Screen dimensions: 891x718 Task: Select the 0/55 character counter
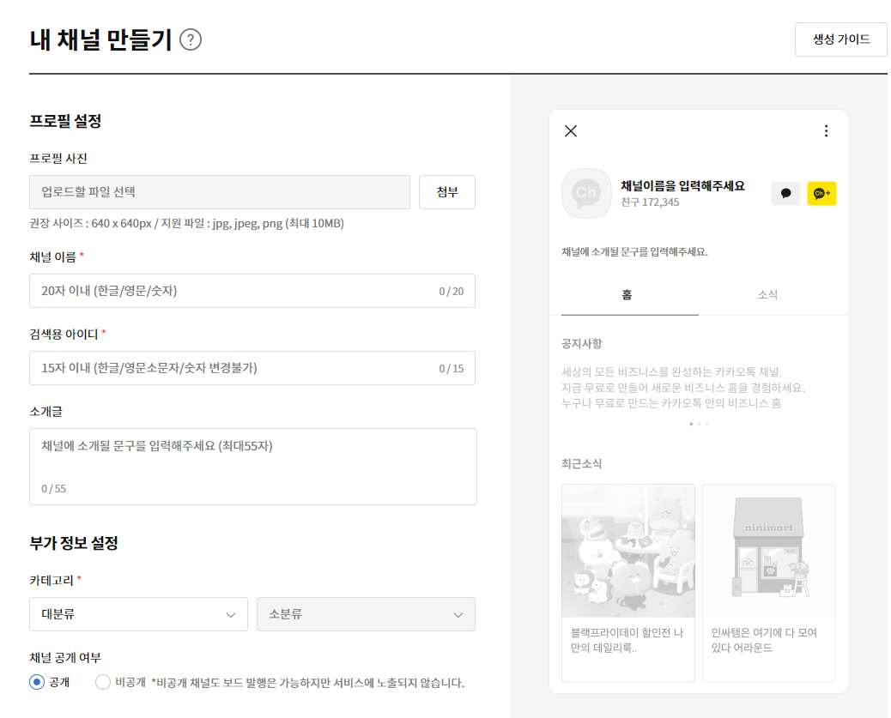[53, 488]
